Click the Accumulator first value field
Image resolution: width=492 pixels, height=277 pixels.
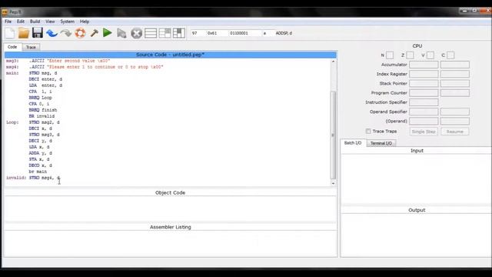pos(424,65)
